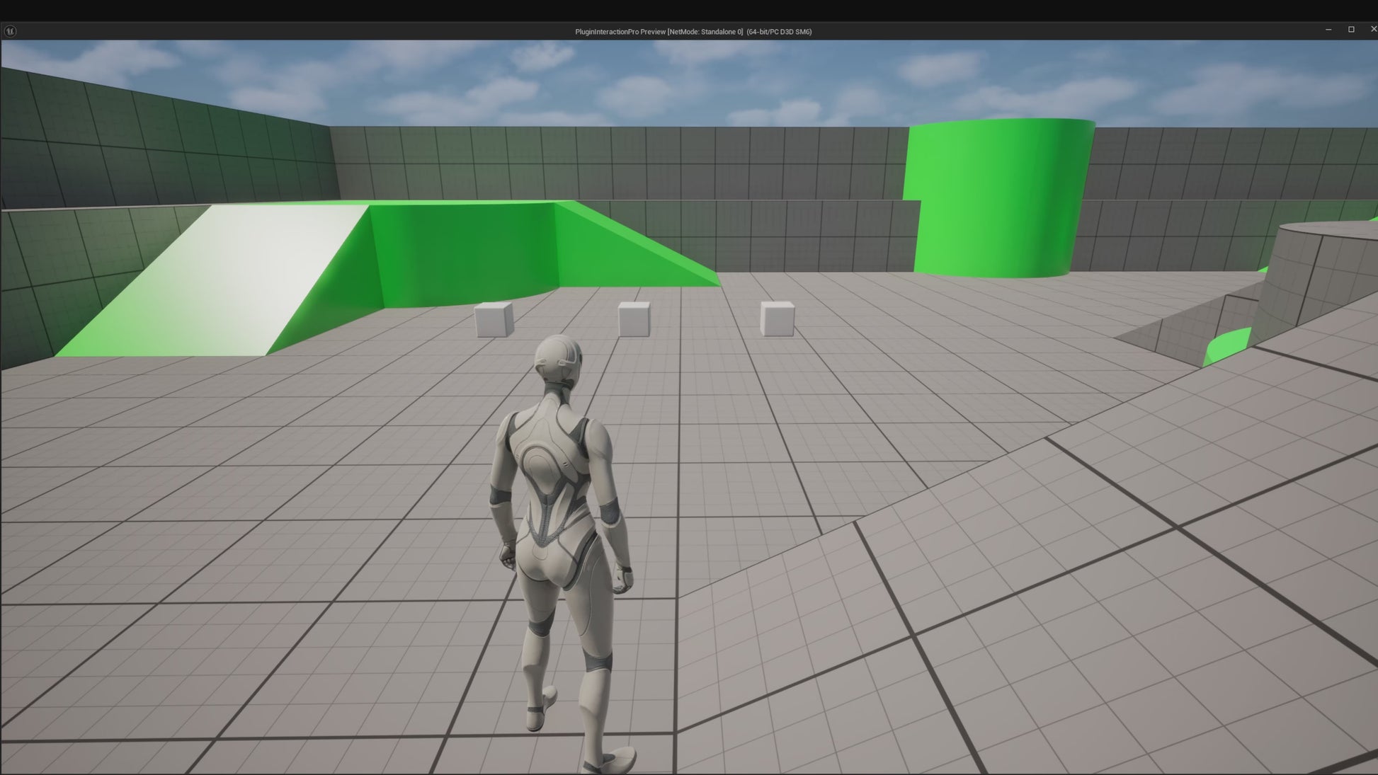Click the middle white cube
Image resolution: width=1378 pixels, height=775 pixels.
coord(633,319)
